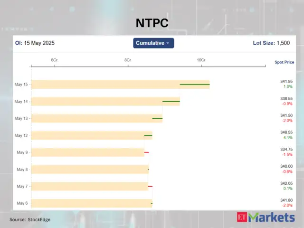The width and height of the screenshot is (304, 228).
Task: Select the May 6 row label
Action: click(x=22, y=203)
